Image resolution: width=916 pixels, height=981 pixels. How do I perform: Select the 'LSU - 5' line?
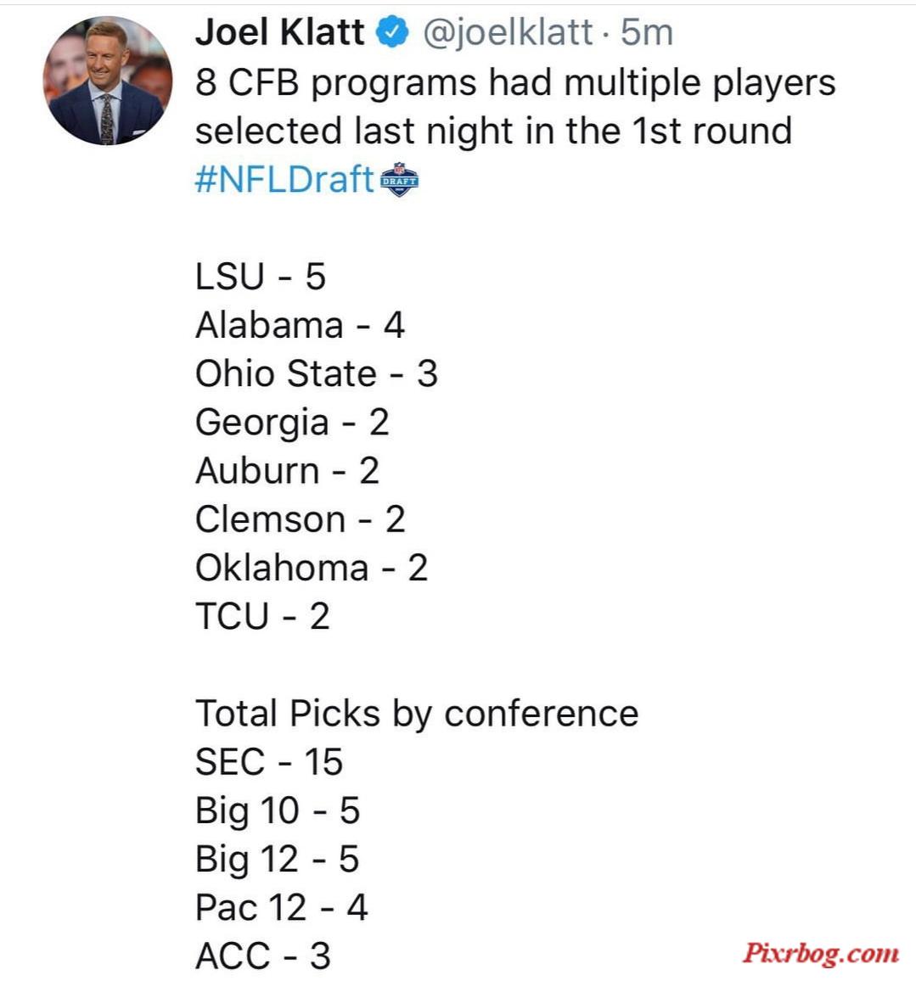[x=261, y=276]
